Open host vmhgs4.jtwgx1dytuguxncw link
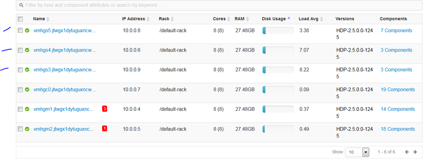The width and height of the screenshot is (427, 165). pyautogui.click(x=65, y=50)
